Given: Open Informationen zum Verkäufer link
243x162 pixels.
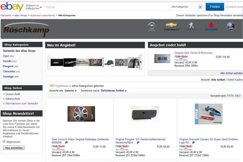Looking at the screenshot, I should (x=22, y=103).
